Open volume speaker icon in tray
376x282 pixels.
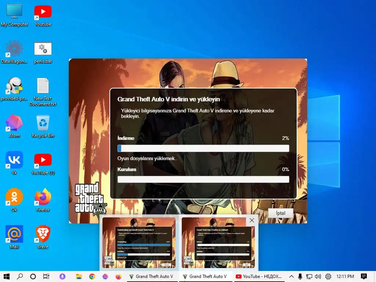[x=318, y=276]
